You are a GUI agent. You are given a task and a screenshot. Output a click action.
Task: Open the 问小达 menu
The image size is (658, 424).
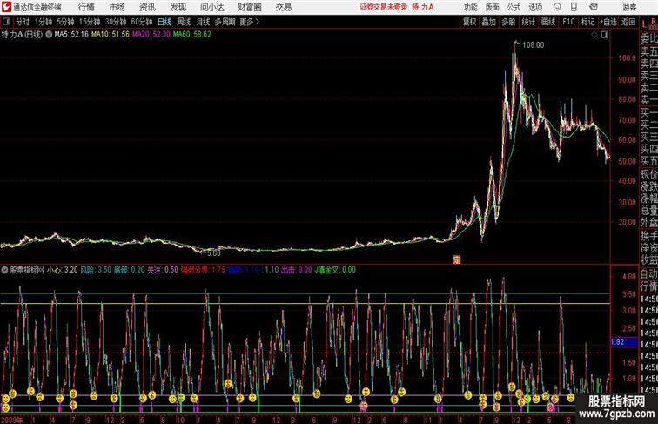(212, 7)
